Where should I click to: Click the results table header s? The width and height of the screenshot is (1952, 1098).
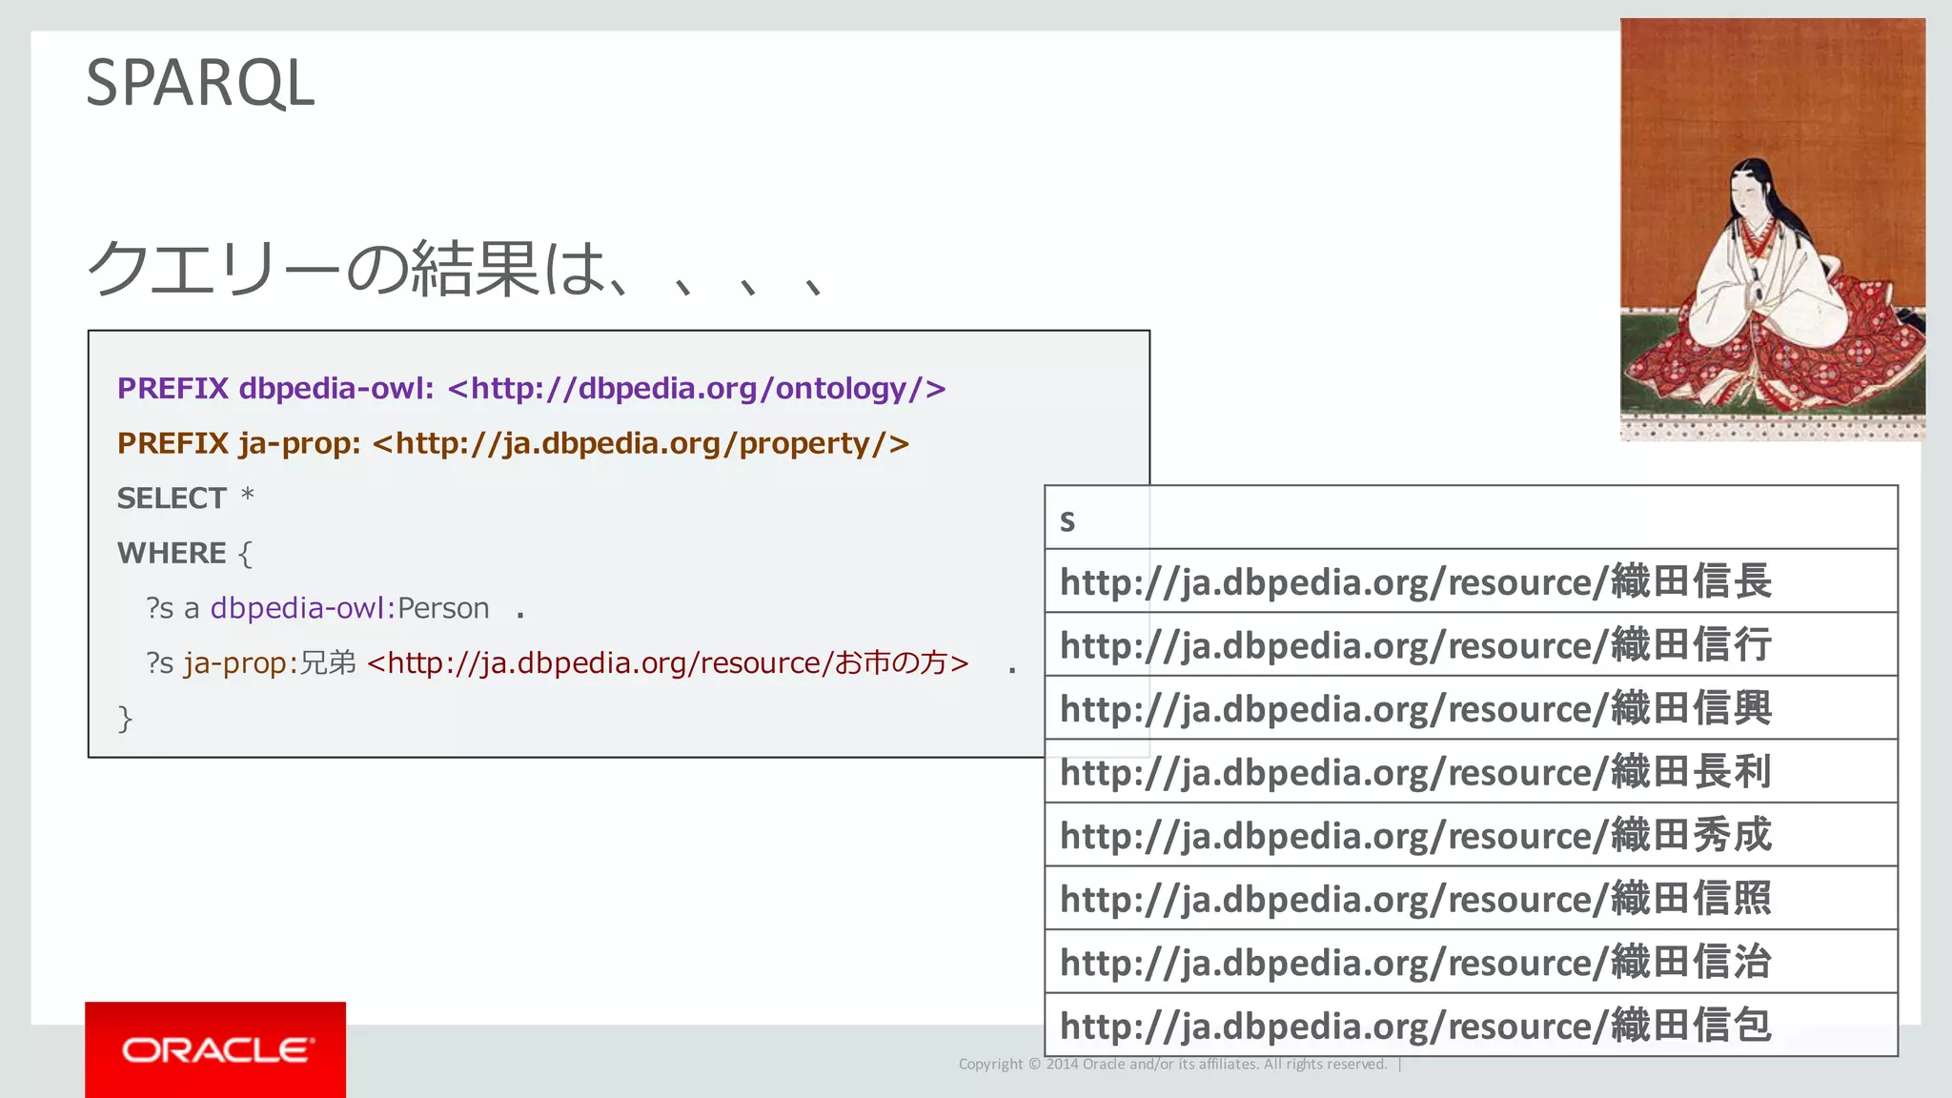(x=1067, y=520)
